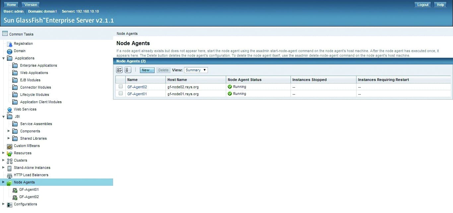Check the checkbox for GF-Agent02 row
The width and height of the screenshot is (453, 213).
120,86
